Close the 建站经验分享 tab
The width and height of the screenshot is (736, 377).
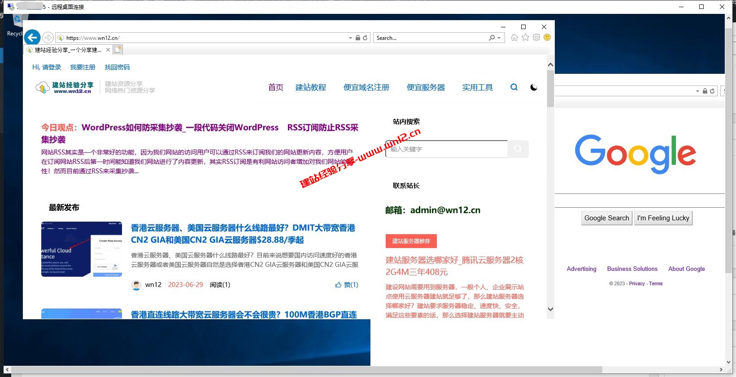[108, 50]
